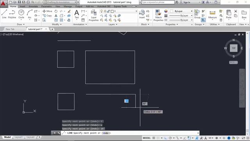Expand the Block panel
This screenshot has width=250, height=141.
tap(145, 24)
